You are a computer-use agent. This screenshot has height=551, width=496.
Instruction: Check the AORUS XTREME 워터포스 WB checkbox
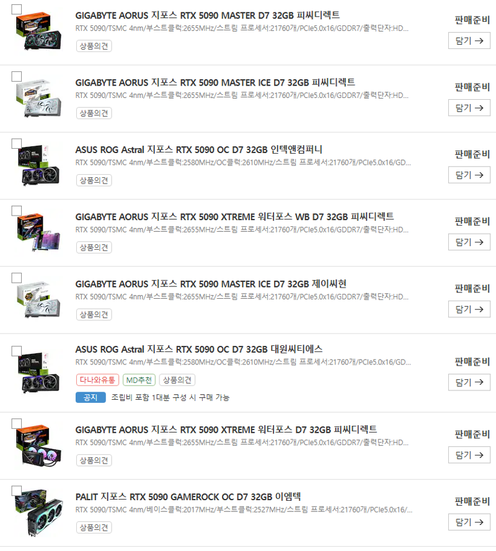click(x=17, y=211)
